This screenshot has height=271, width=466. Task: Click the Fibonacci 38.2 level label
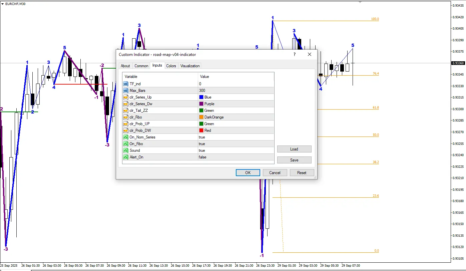(x=376, y=162)
